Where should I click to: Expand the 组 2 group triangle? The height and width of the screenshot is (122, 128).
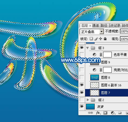coord(88,100)
